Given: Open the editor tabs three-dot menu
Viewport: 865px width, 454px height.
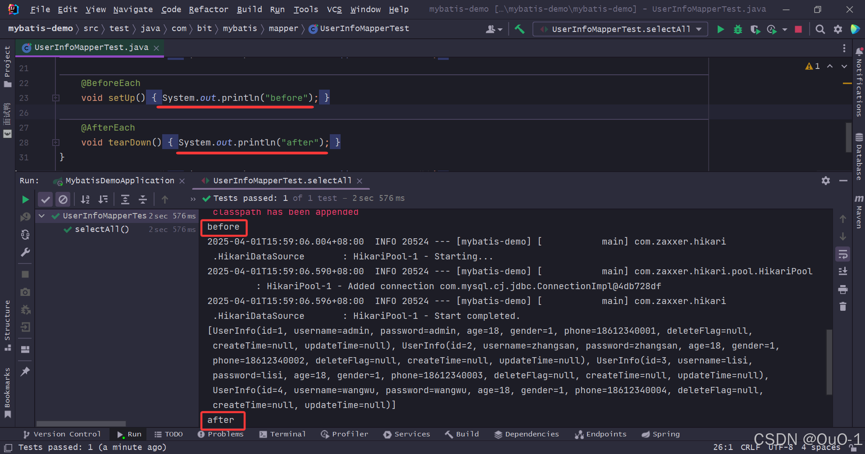Looking at the screenshot, I should point(844,48).
